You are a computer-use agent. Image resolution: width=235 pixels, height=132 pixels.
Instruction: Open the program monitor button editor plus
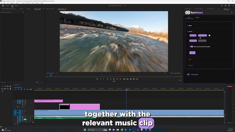180,80
